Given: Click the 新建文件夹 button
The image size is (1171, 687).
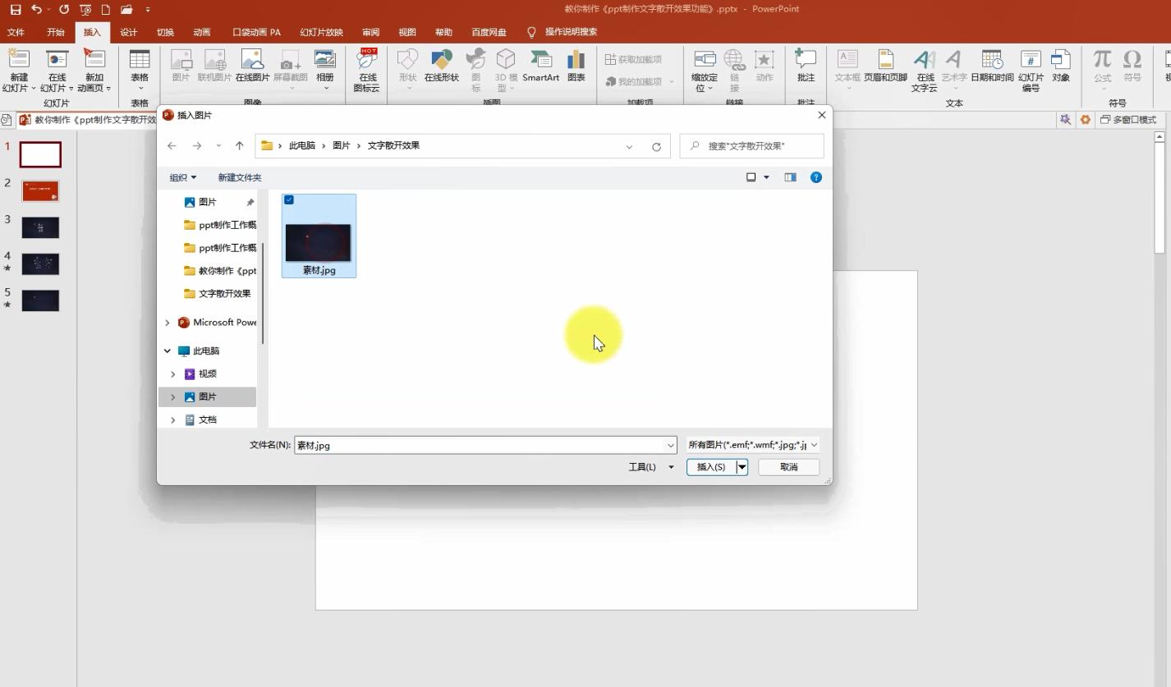Looking at the screenshot, I should tap(239, 177).
